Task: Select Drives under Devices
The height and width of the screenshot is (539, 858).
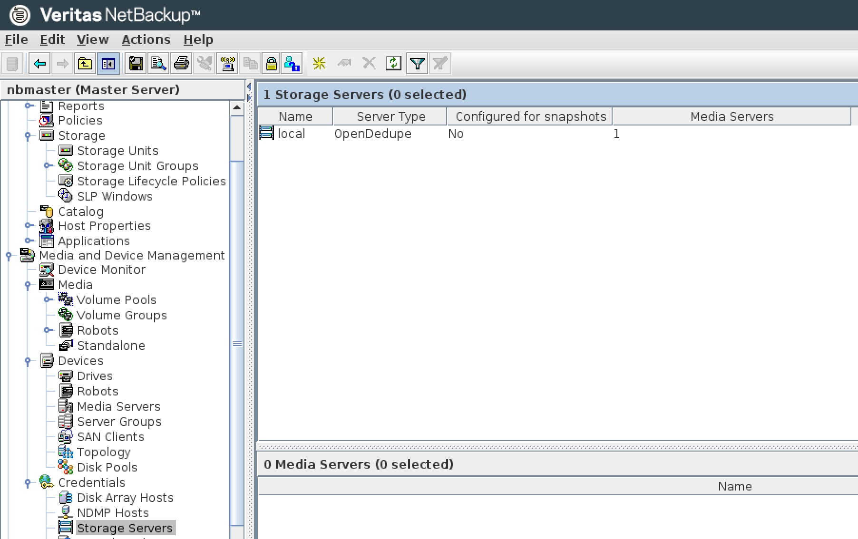Action: click(x=95, y=376)
